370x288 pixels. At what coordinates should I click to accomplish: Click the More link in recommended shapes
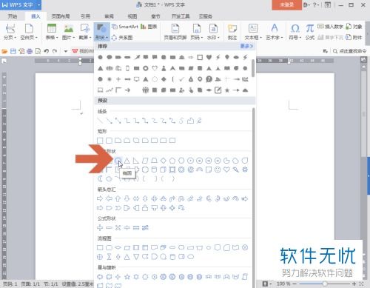coord(246,46)
